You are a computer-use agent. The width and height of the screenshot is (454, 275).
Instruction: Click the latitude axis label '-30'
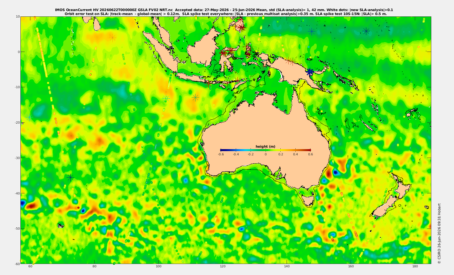click(x=17, y=158)
